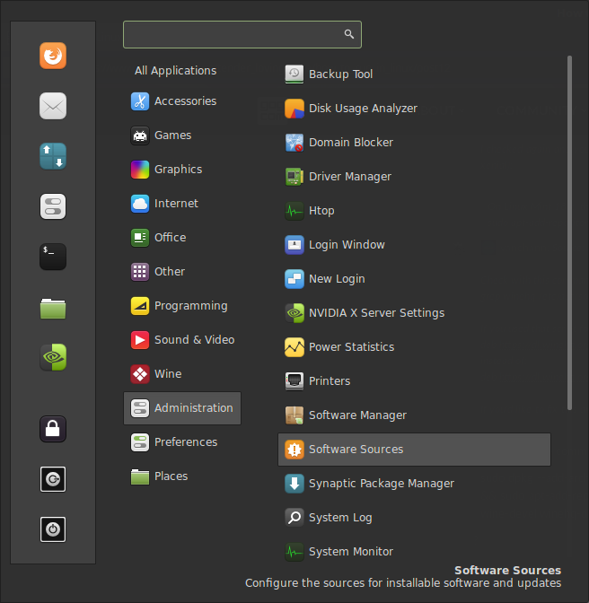Launch NVIDIA X Server Settings by label

[376, 313]
